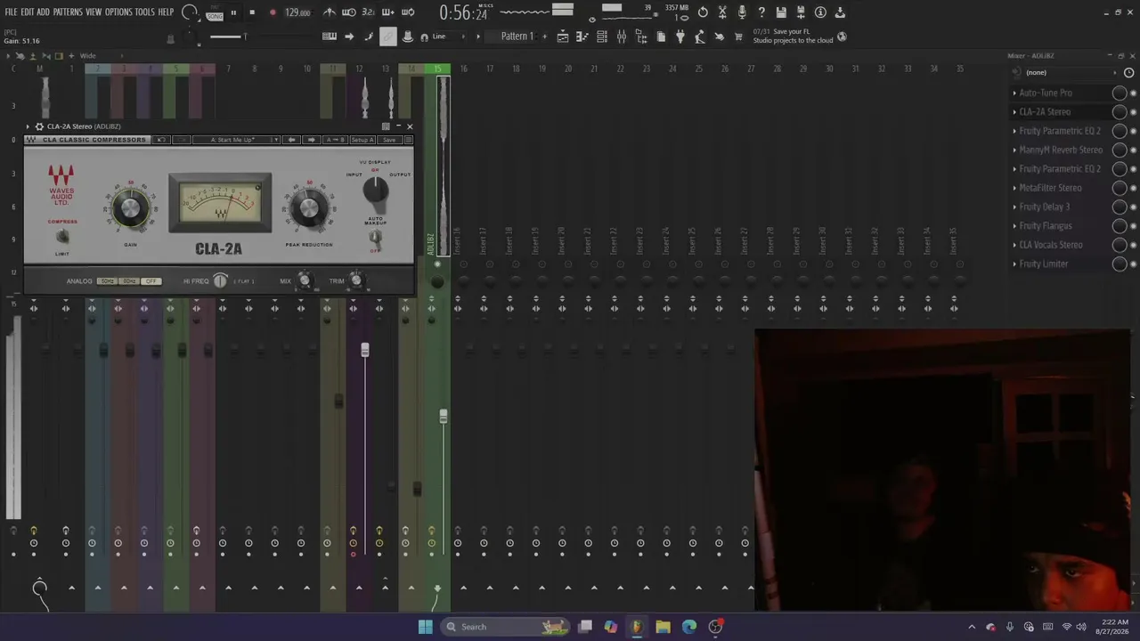Click the microphone recording icon
The width and height of the screenshot is (1140, 641).
tap(742, 12)
